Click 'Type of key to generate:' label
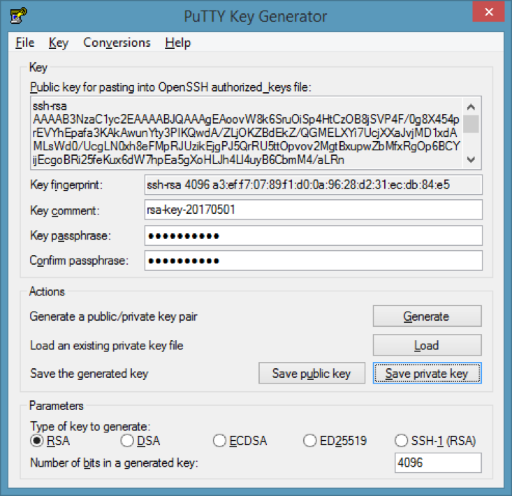The width and height of the screenshot is (512, 496). click(90, 426)
